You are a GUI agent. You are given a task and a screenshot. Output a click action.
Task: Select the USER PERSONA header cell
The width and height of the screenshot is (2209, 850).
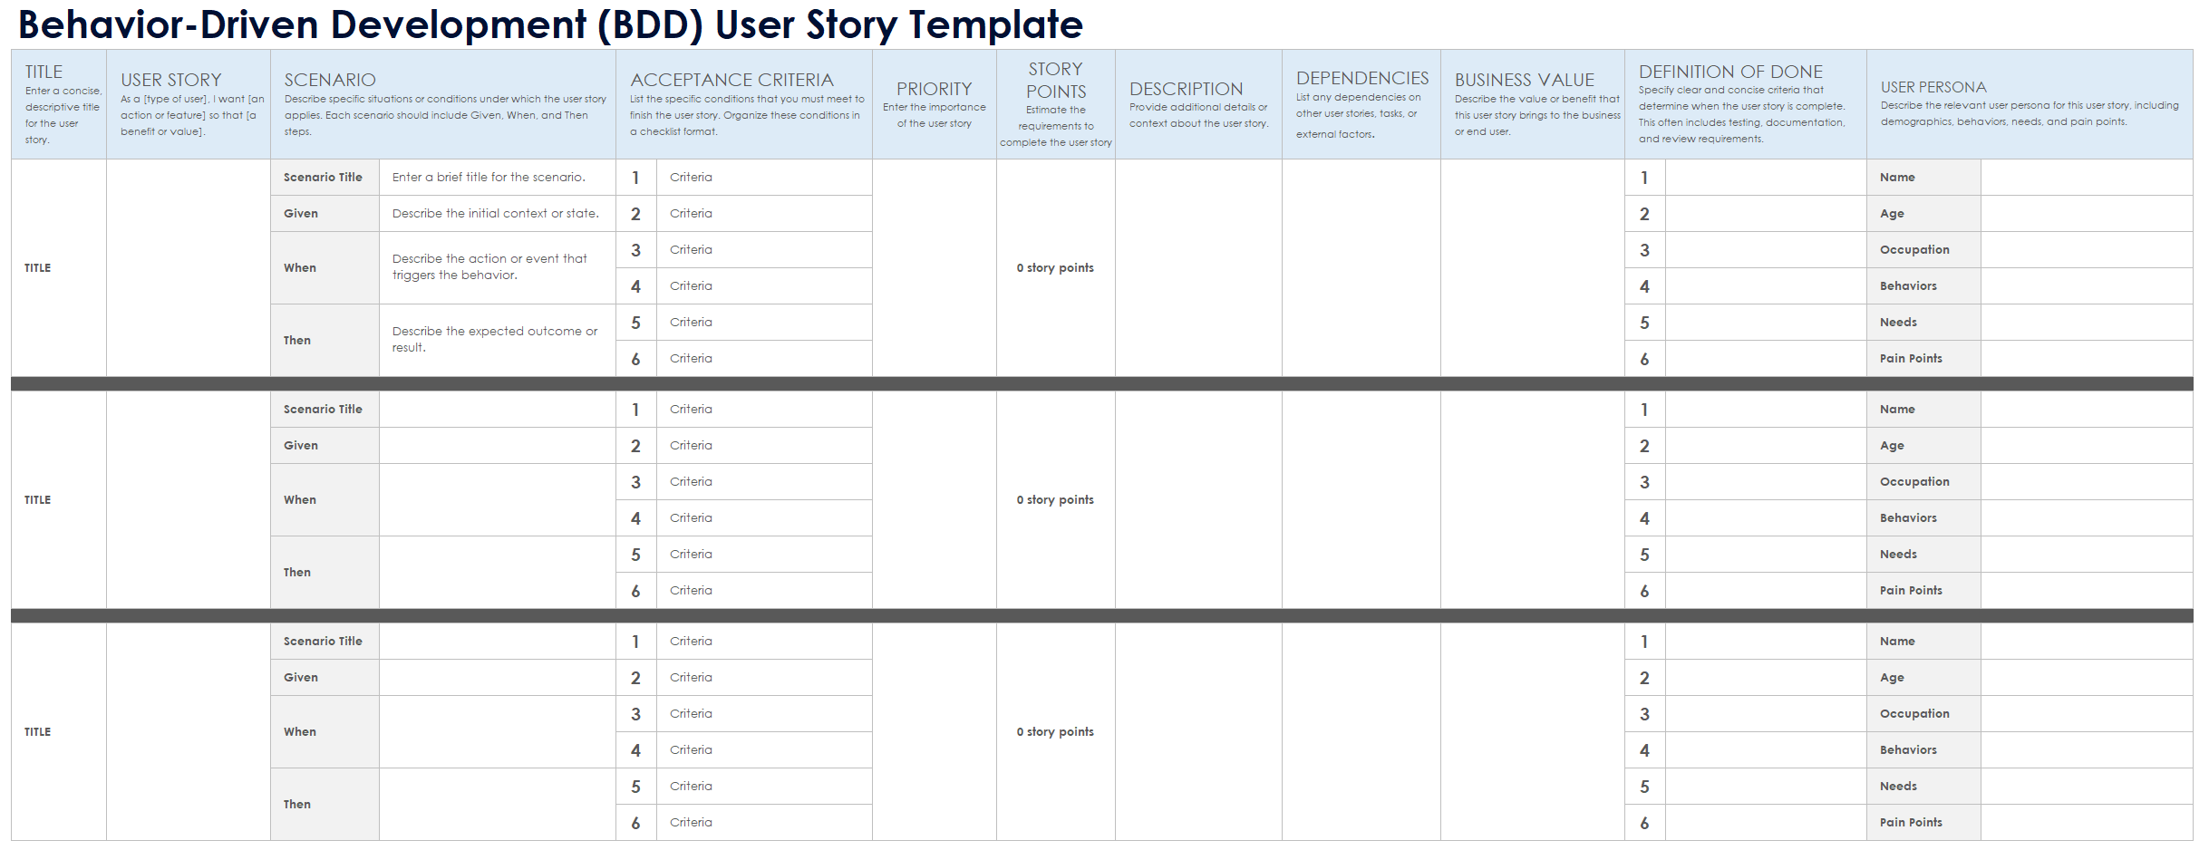coord(2029,104)
